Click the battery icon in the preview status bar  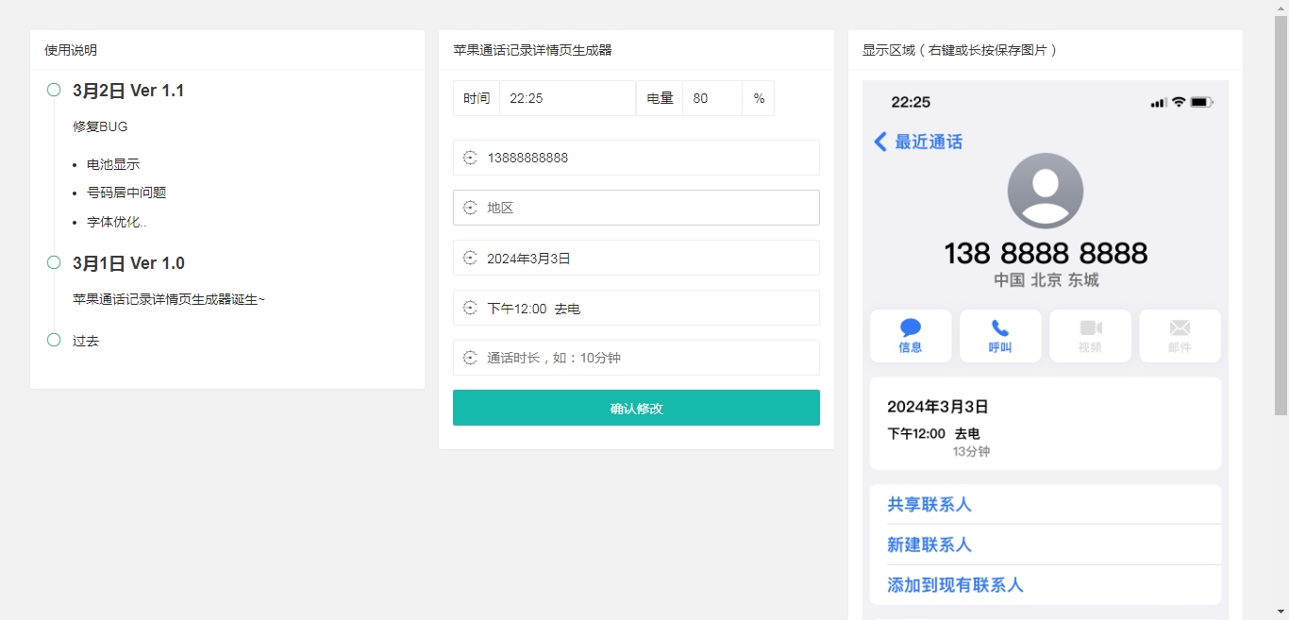[x=1199, y=102]
